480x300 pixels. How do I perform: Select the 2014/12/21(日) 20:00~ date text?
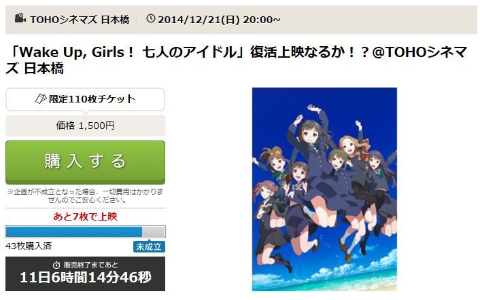(219, 20)
